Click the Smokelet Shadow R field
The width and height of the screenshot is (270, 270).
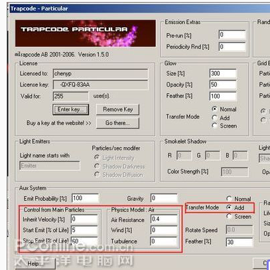coord(184,156)
